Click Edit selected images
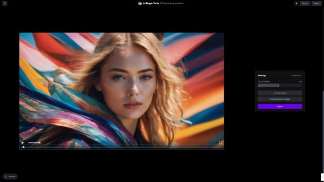 (280, 99)
